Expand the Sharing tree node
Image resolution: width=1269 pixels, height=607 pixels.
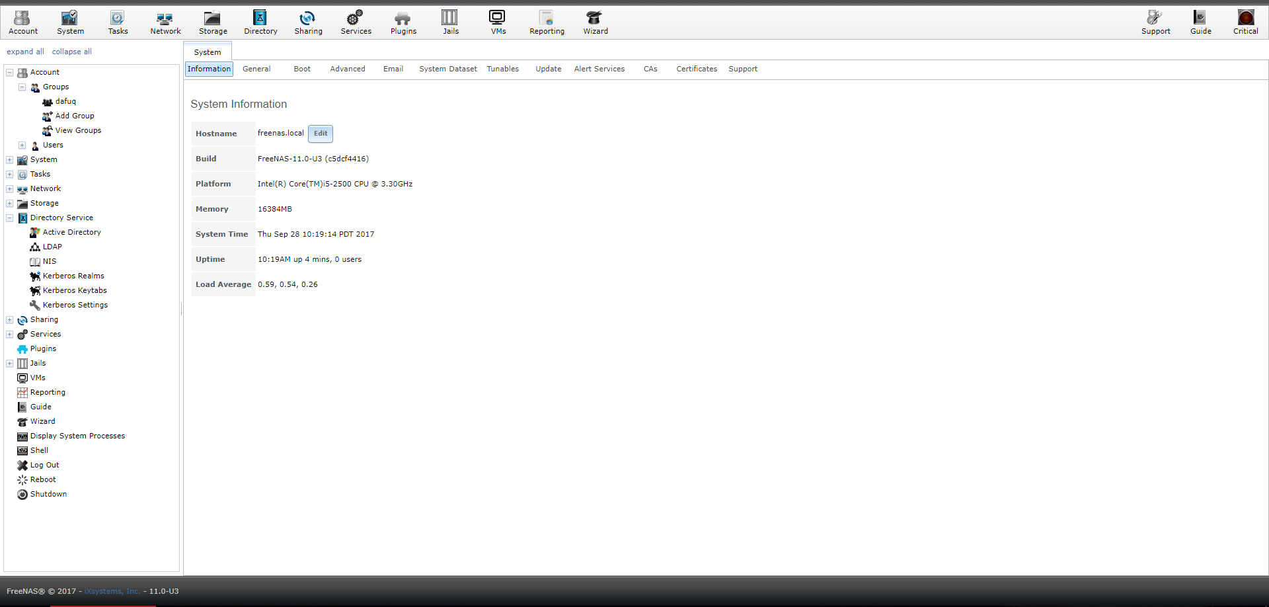[x=10, y=320]
